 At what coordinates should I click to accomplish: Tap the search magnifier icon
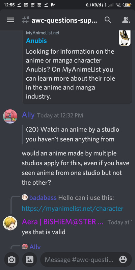[x=108, y=20]
